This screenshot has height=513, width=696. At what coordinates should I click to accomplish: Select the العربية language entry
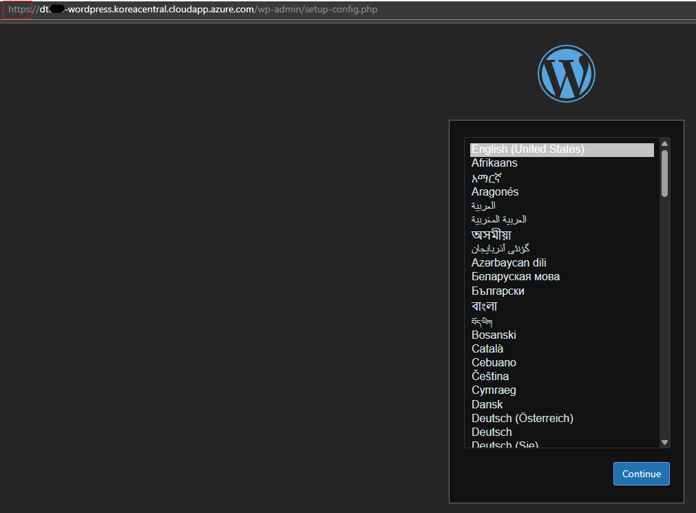[x=562, y=206]
